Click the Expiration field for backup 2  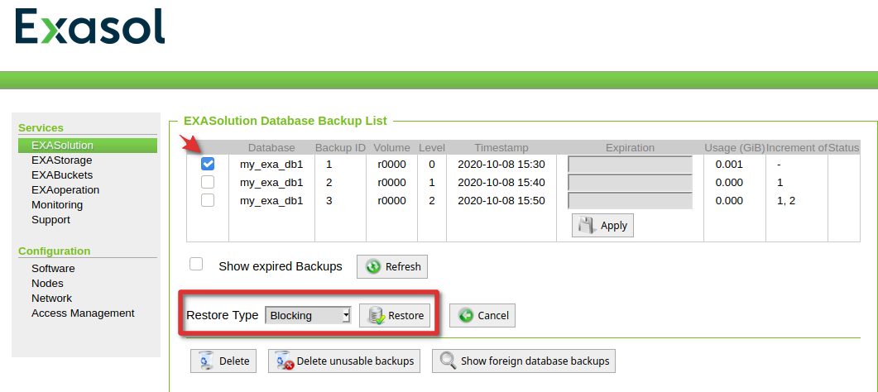point(630,182)
